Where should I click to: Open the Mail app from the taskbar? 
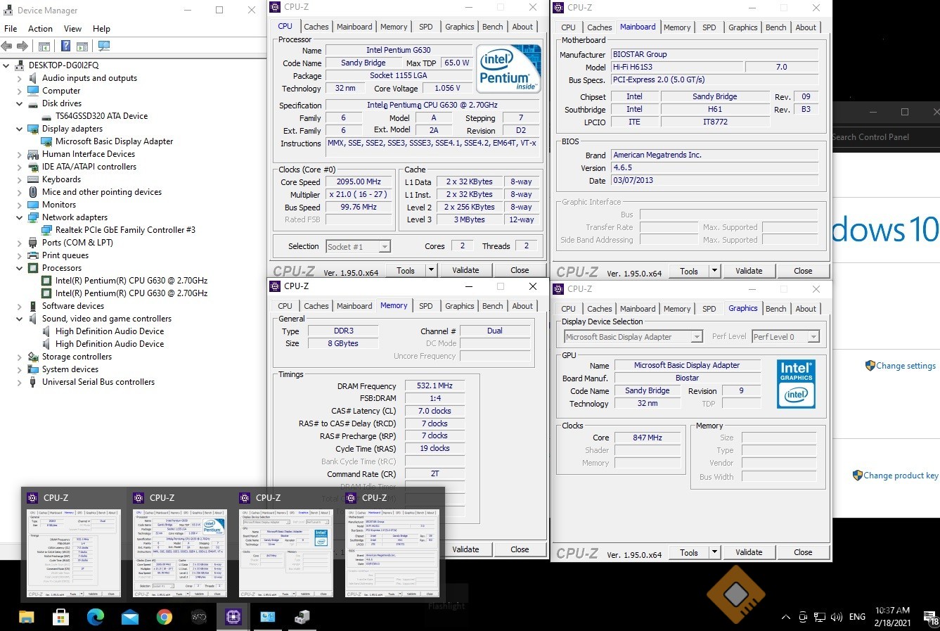pos(130,617)
